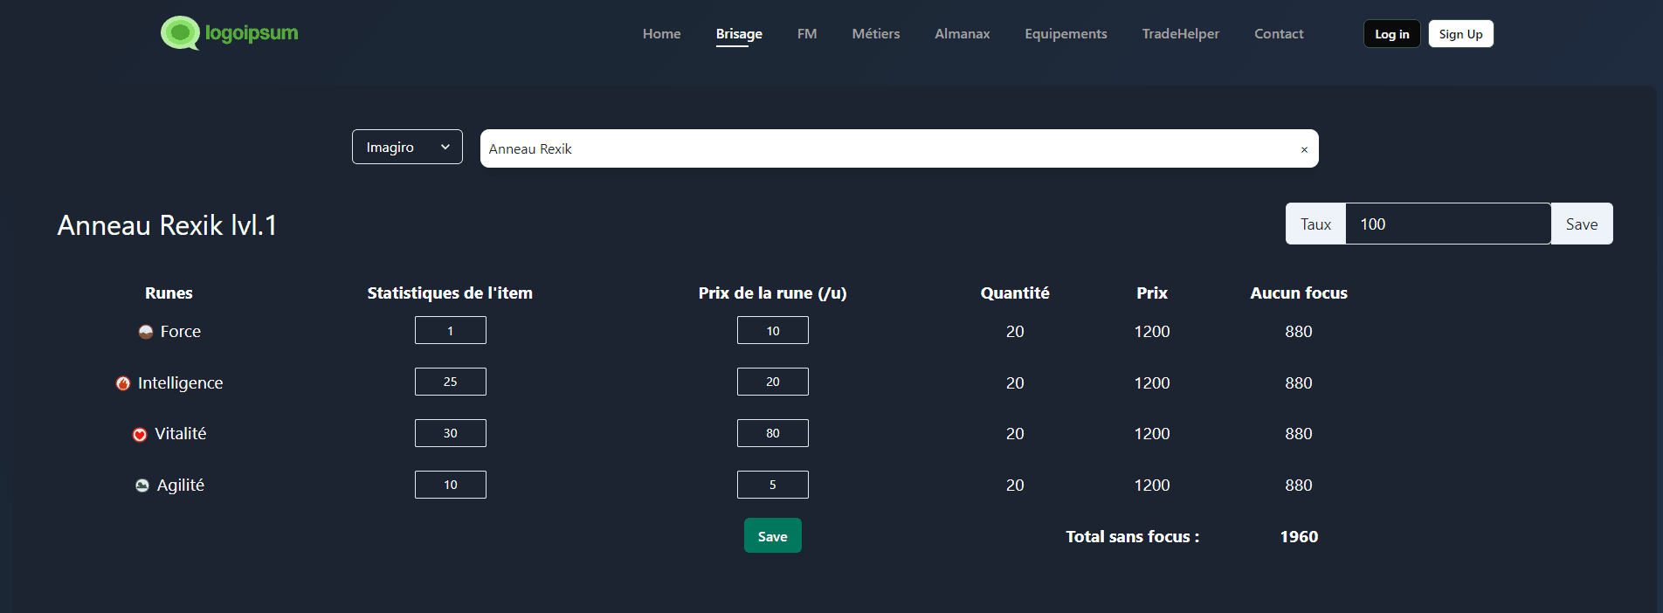The height and width of the screenshot is (613, 1663).
Task: Open the Imagiro server dropdown
Action: click(407, 147)
